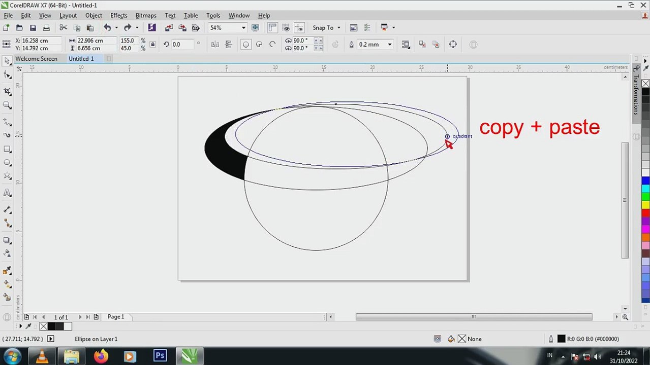650x365 pixels.
Task: Select the Parallel Dimension tool
Action: tap(7, 209)
